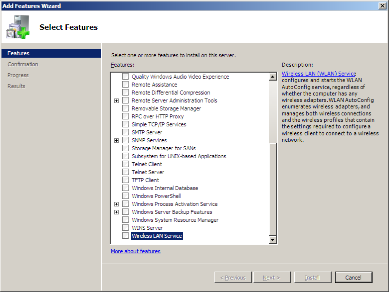Enable the TFTP Client checkbox
This screenshot has height=292, width=389.
coord(126,180)
